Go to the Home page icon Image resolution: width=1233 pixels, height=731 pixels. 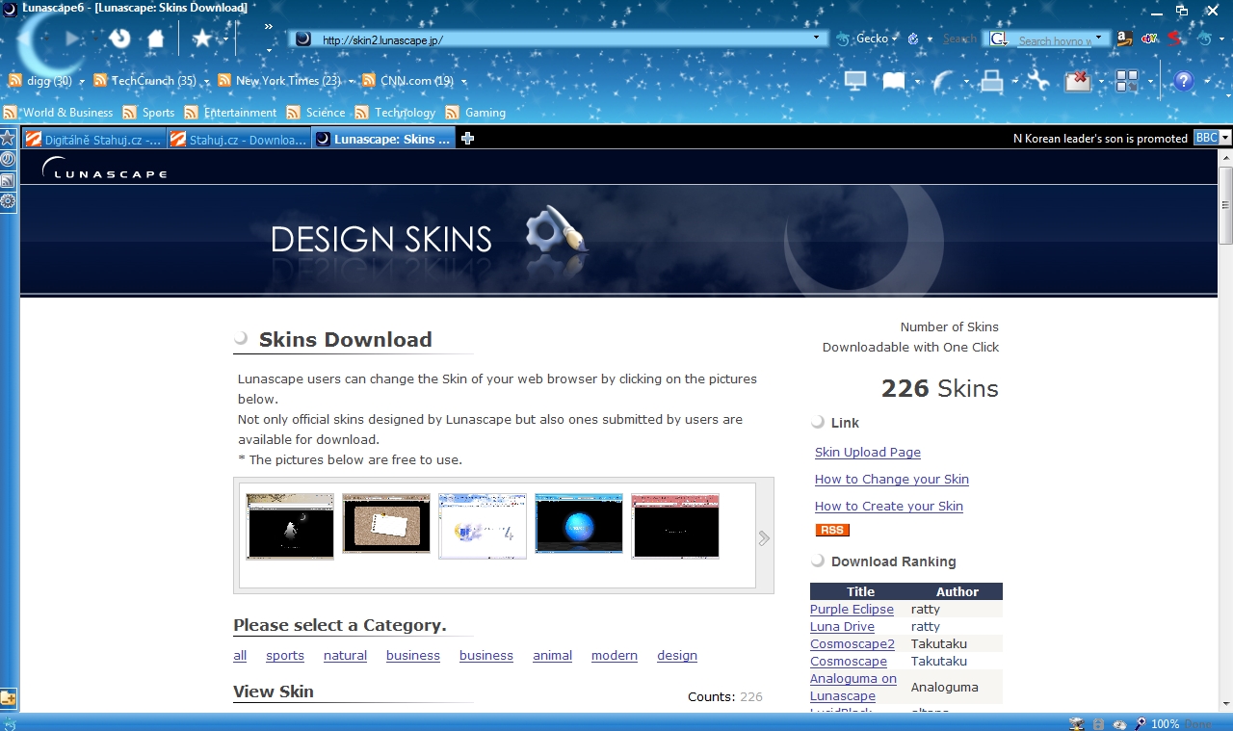(x=156, y=39)
